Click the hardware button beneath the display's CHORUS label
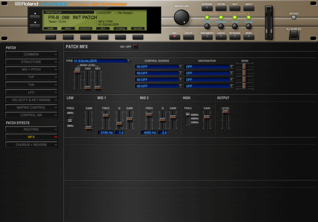 tap(120, 37)
